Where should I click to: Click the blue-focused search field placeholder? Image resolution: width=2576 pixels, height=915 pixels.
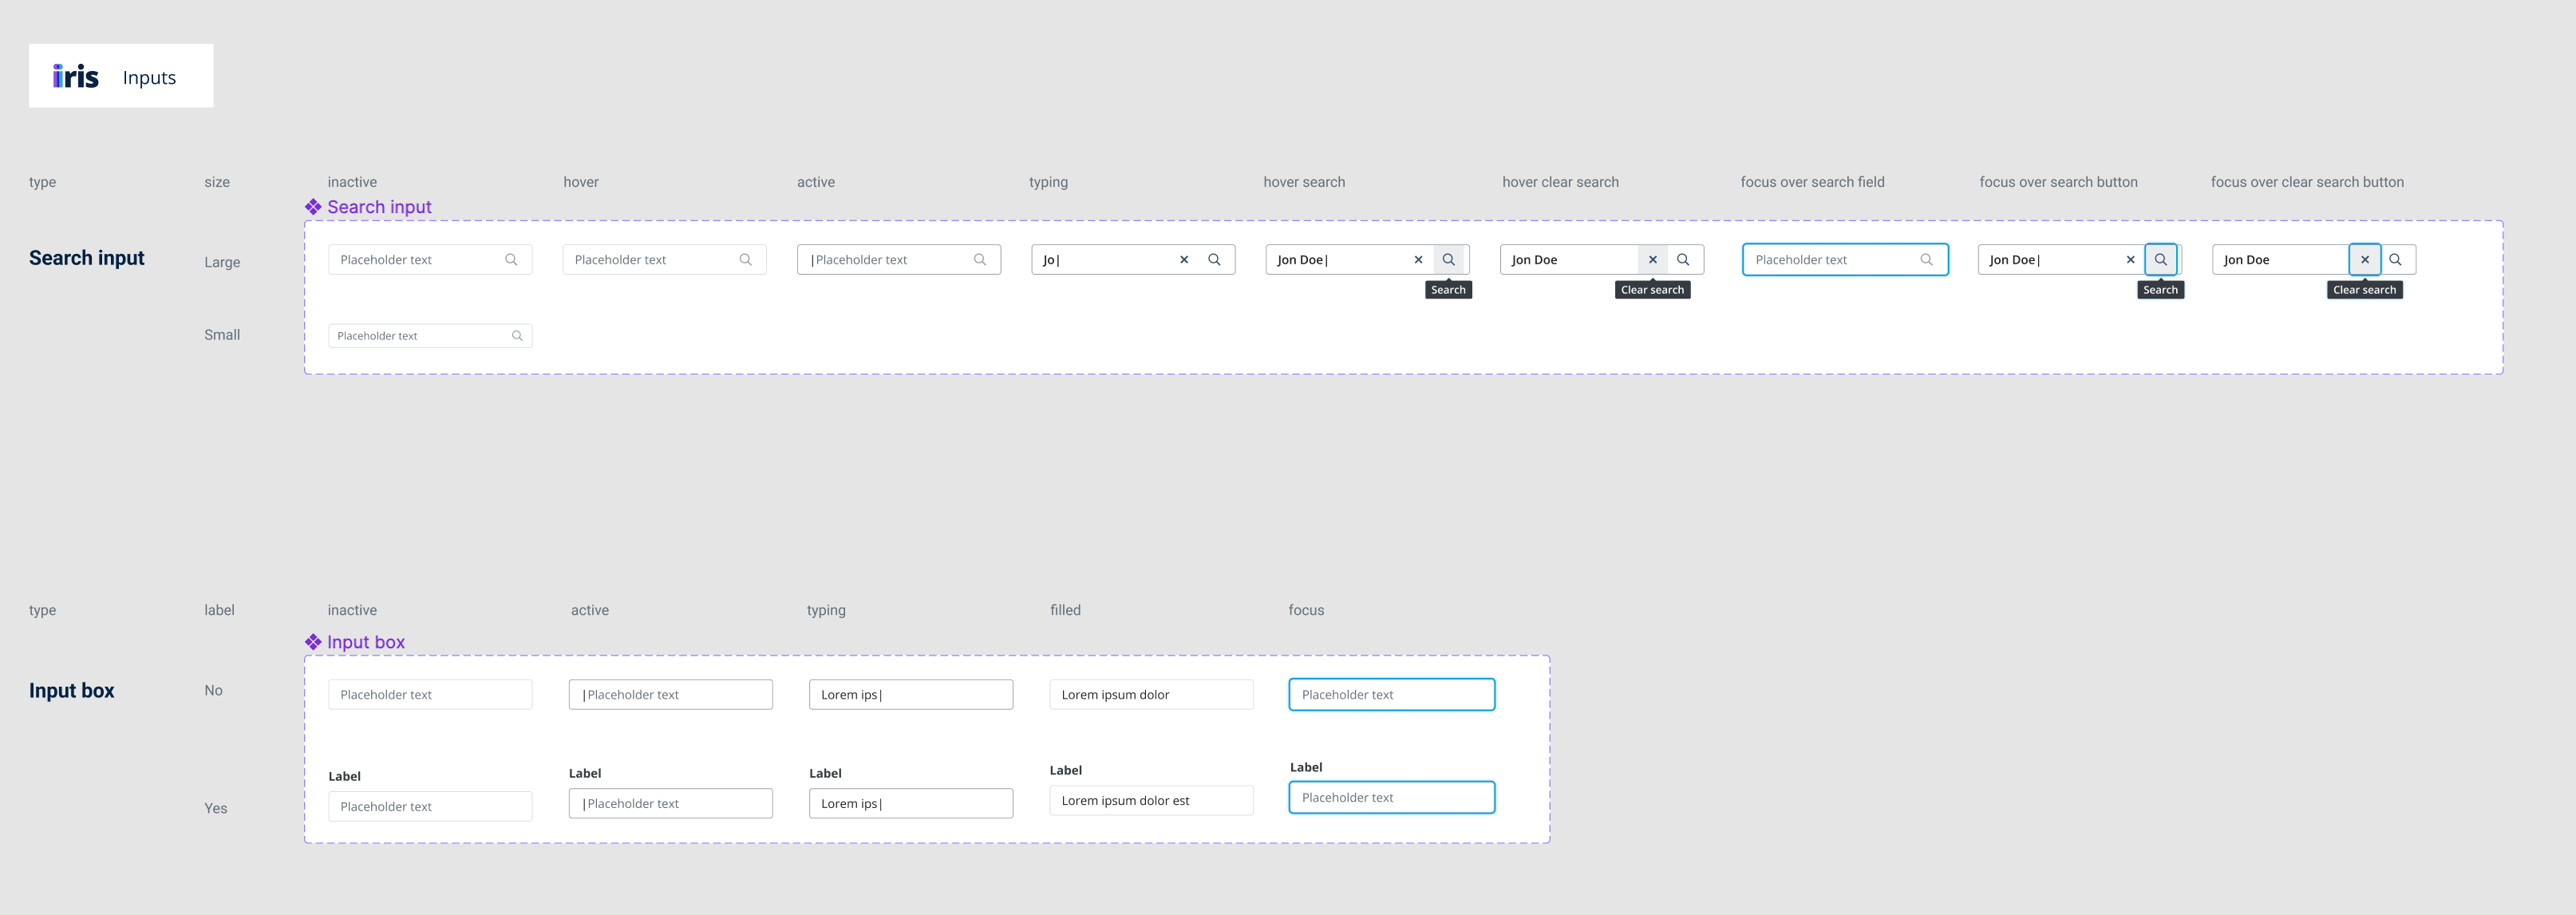(1845, 260)
